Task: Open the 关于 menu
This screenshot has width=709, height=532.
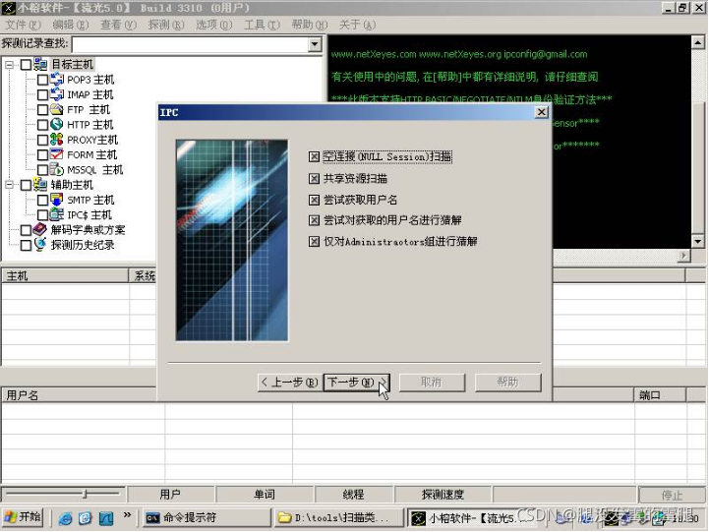Action: tap(357, 25)
